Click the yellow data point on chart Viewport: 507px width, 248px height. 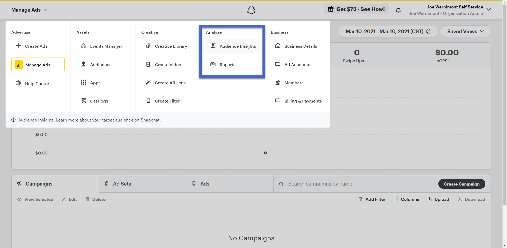(x=265, y=153)
